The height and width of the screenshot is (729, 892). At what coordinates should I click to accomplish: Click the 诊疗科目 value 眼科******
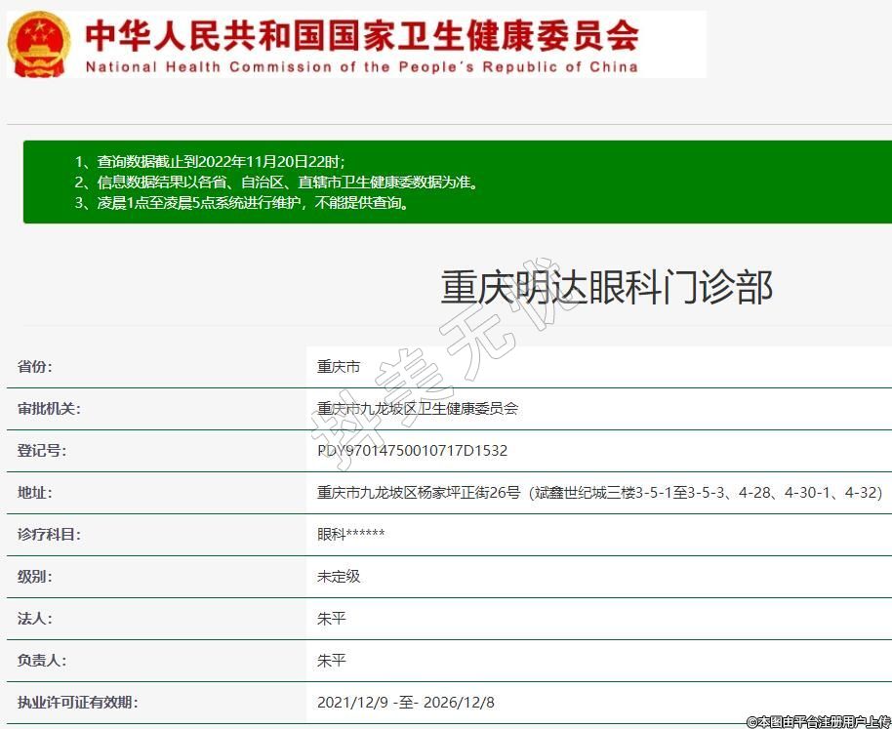(x=350, y=535)
